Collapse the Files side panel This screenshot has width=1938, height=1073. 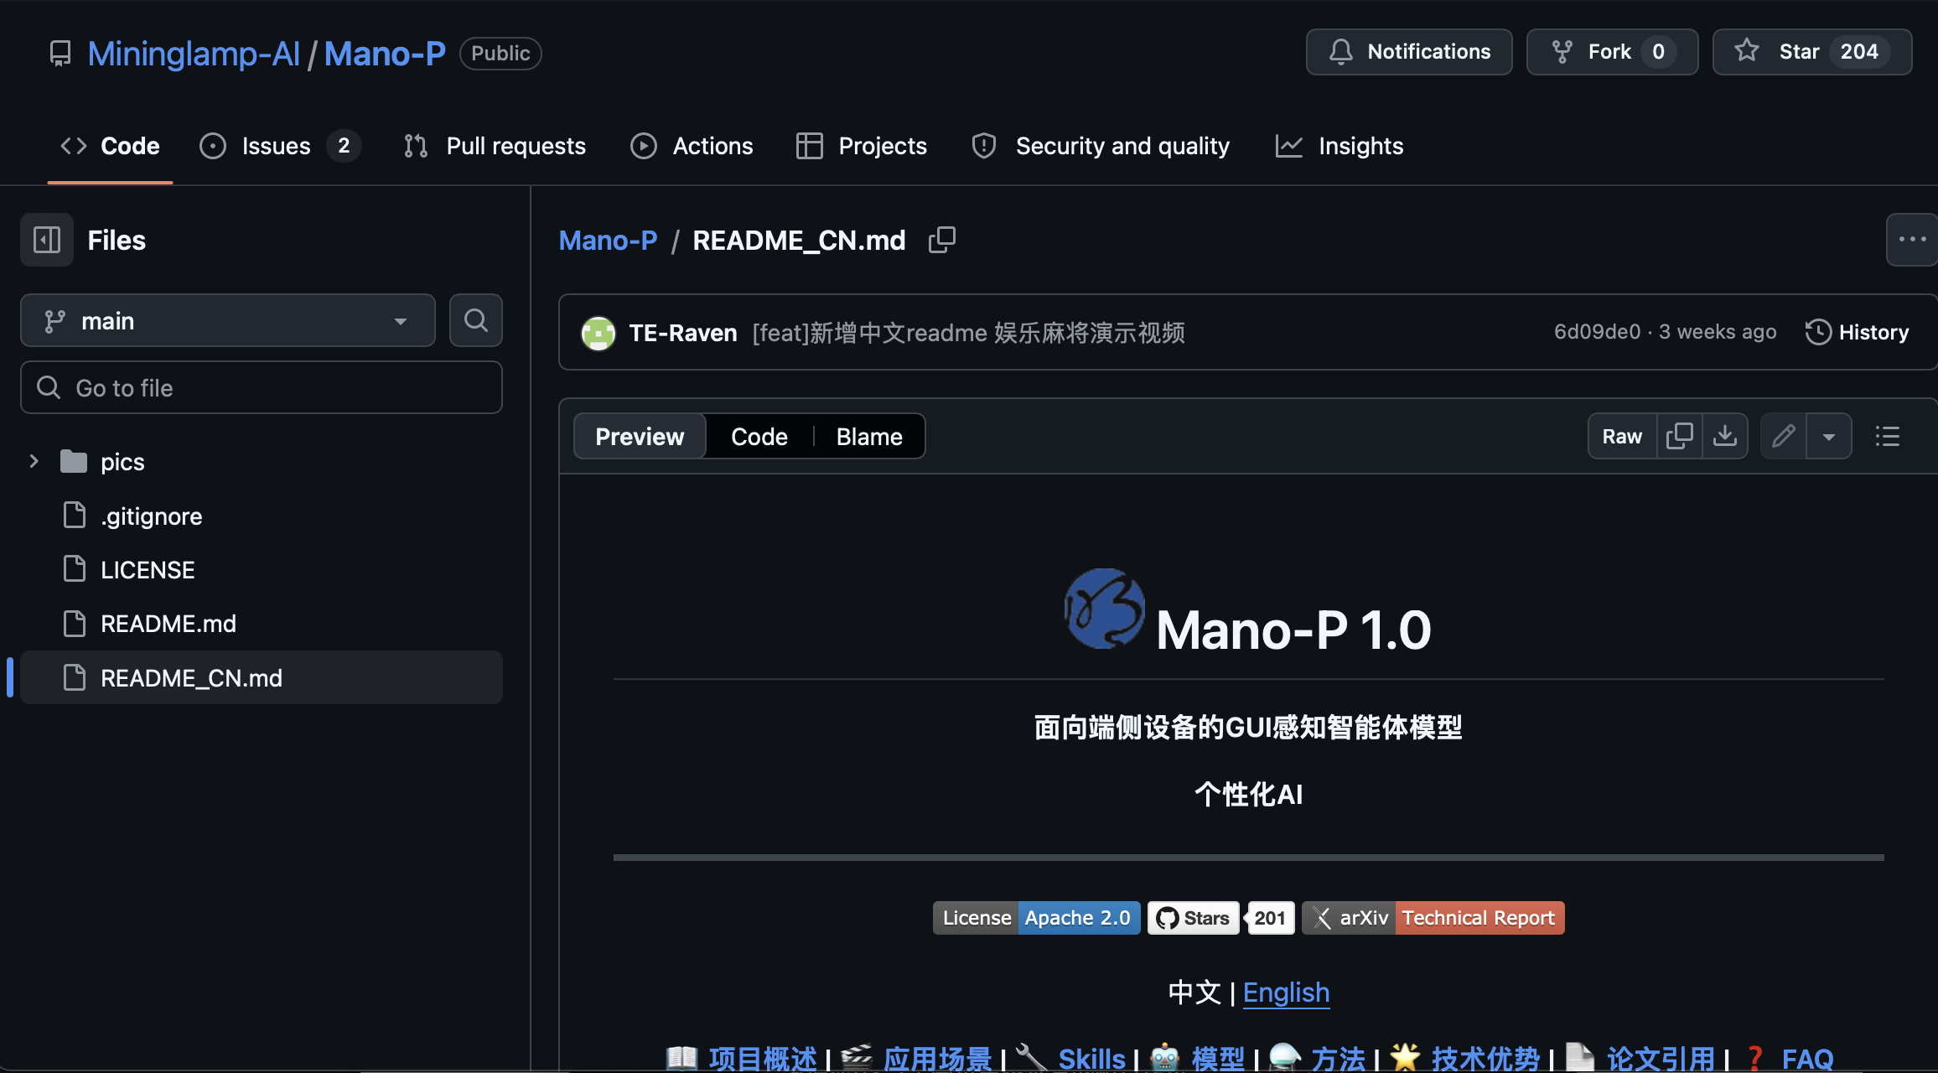[x=46, y=240]
